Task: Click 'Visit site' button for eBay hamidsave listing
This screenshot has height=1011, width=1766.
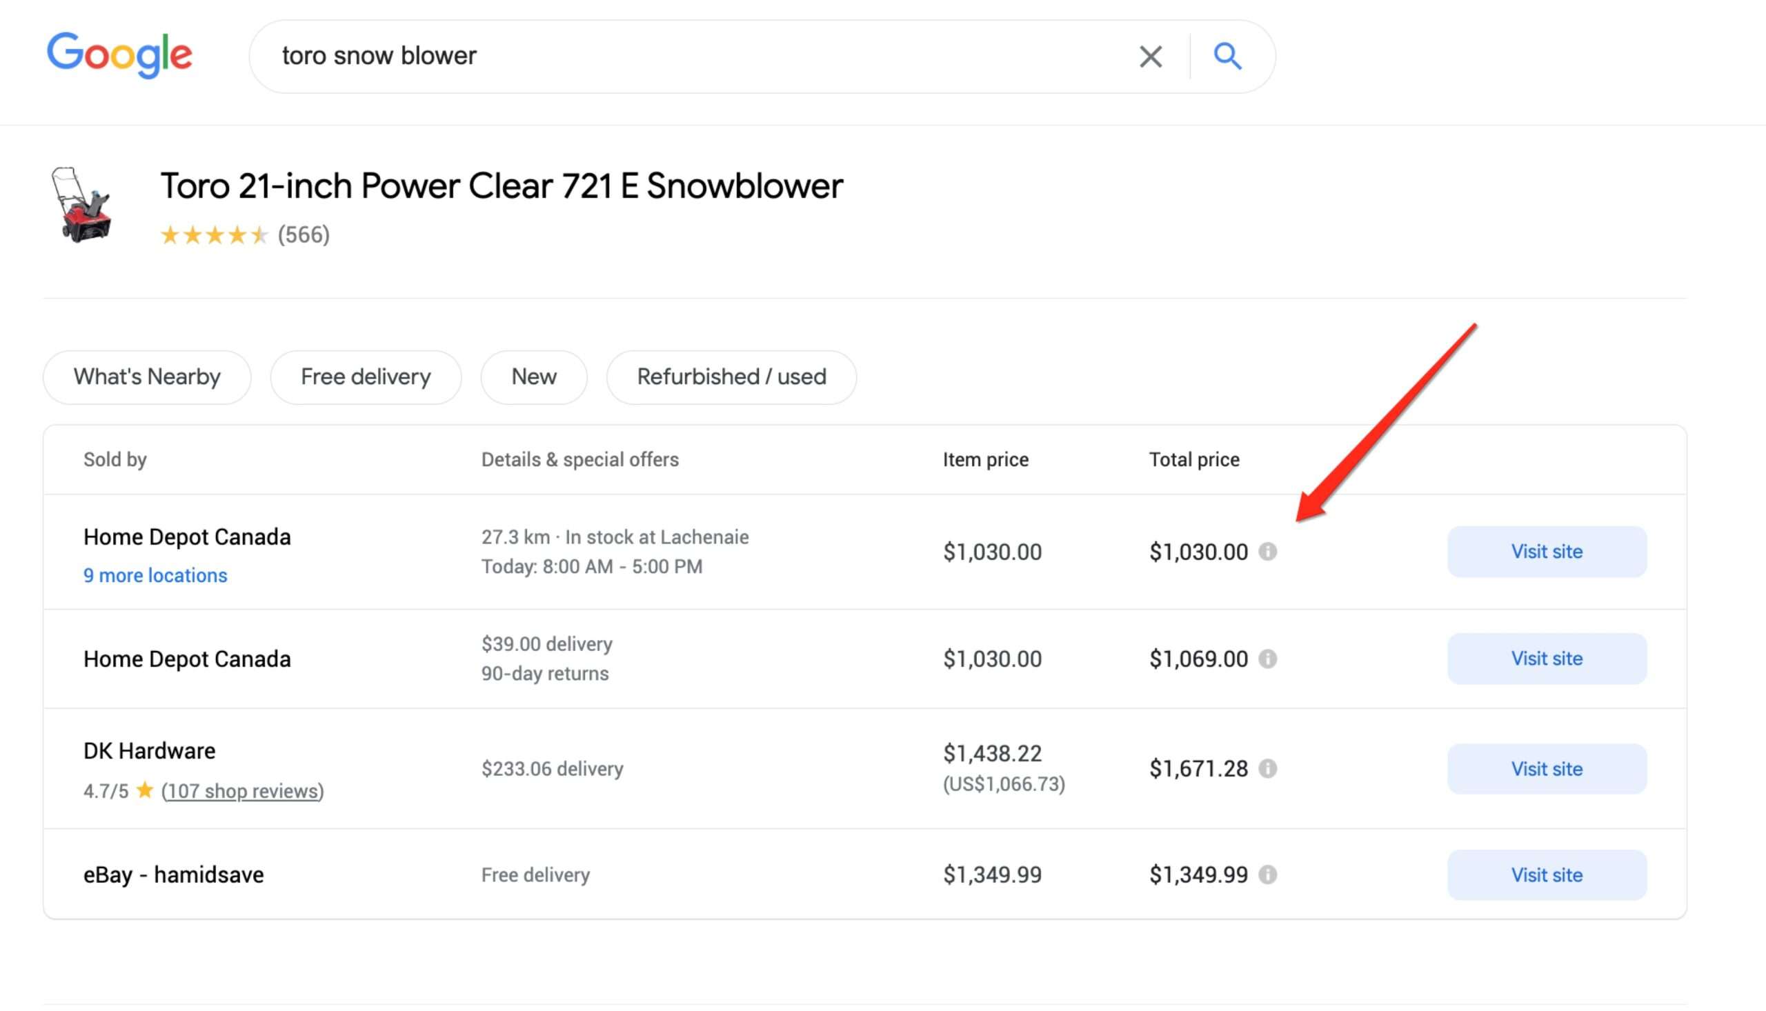Action: point(1547,875)
